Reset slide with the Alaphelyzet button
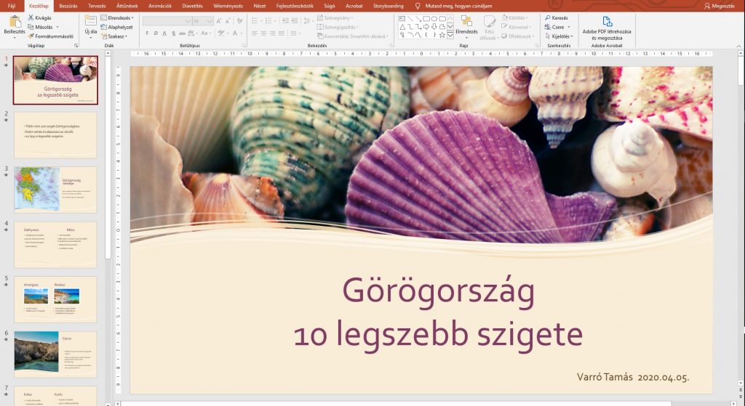 [119, 27]
